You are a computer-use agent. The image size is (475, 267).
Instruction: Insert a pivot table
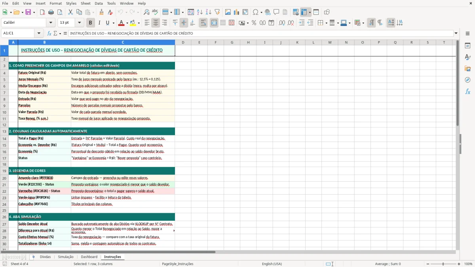245,12
